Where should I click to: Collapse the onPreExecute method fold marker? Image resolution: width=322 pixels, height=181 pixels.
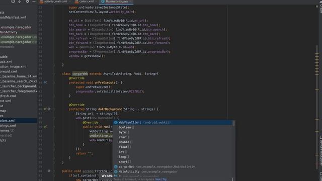click(54, 82)
